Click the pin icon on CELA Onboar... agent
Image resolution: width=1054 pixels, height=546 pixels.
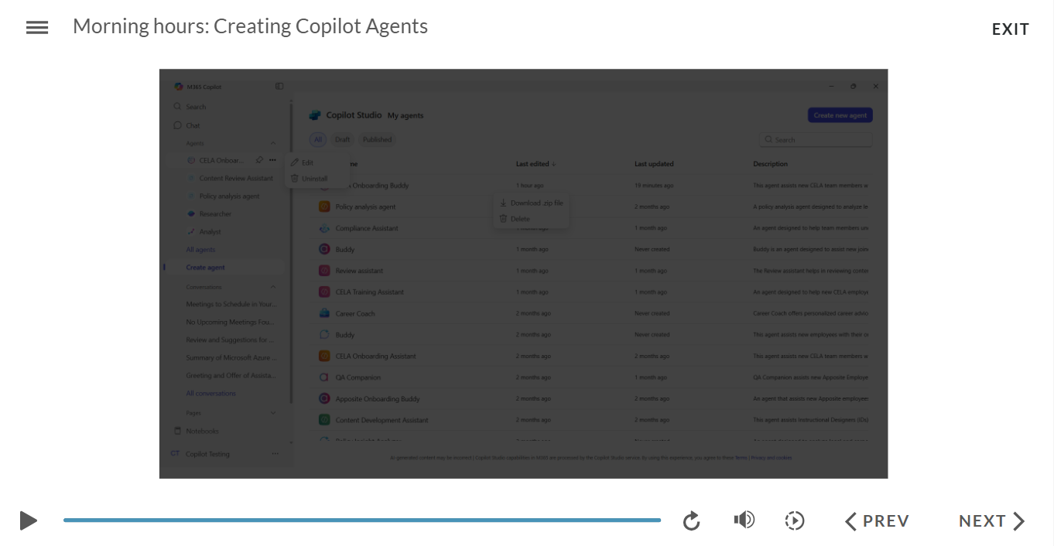[x=259, y=160]
